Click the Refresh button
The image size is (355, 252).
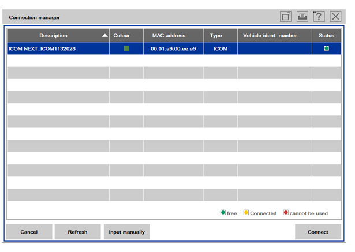pos(78,232)
